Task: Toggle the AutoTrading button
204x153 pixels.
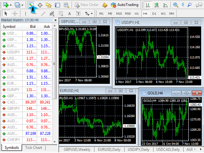Action: pyautogui.click(x=125, y=5)
